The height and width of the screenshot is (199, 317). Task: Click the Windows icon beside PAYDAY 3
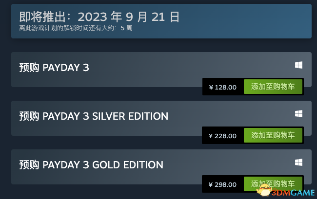coord(299,65)
